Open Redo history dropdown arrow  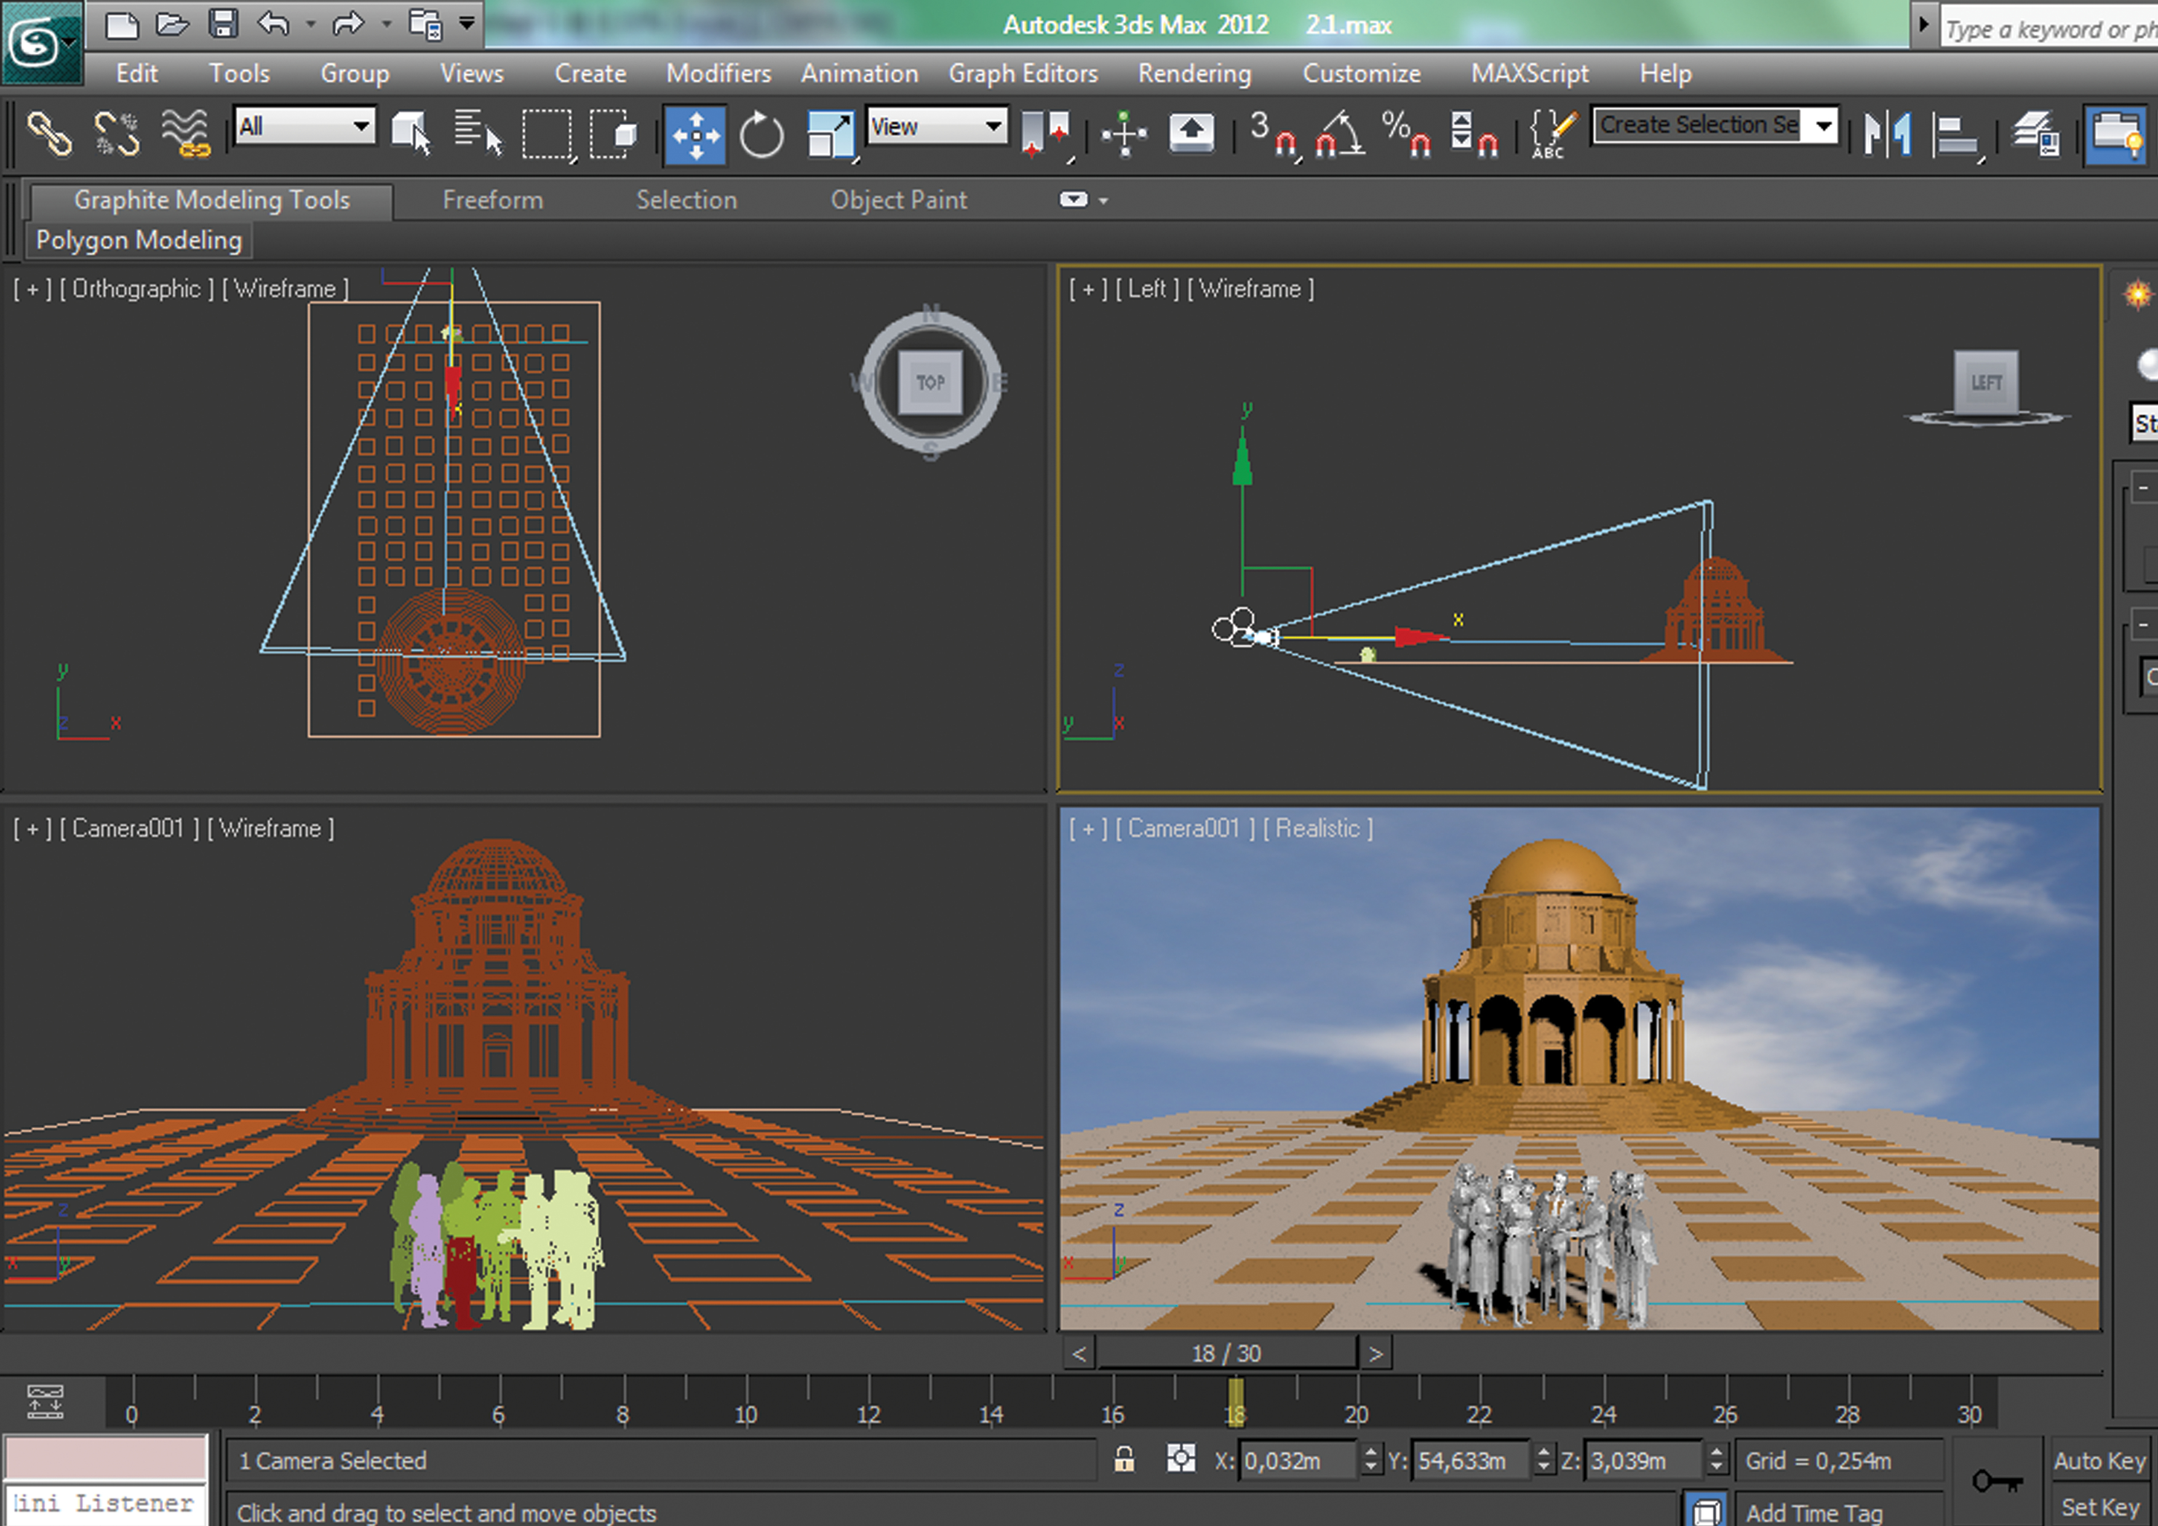tap(385, 25)
